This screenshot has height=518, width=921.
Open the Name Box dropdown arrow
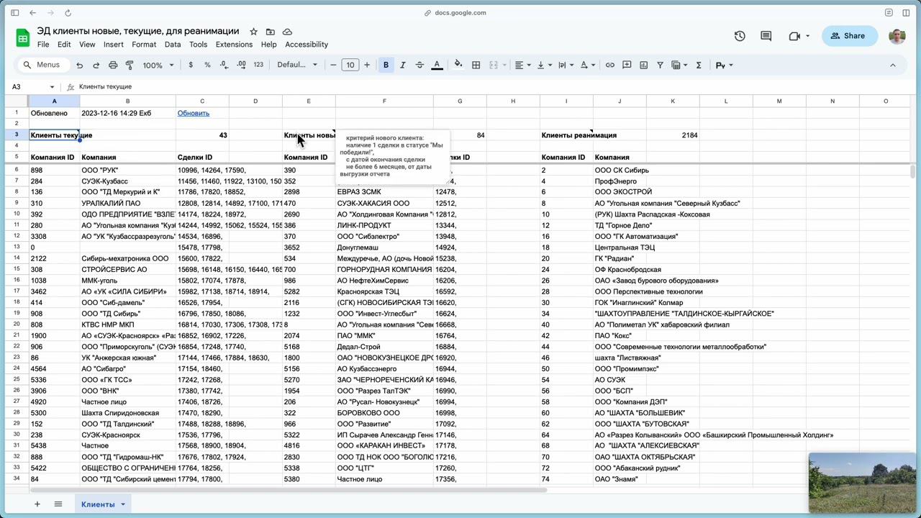click(52, 87)
